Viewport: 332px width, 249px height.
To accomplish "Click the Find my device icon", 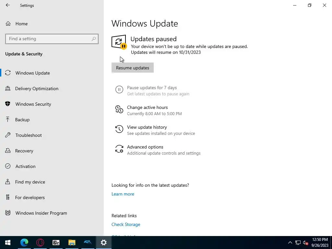I will click(x=8, y=182).
